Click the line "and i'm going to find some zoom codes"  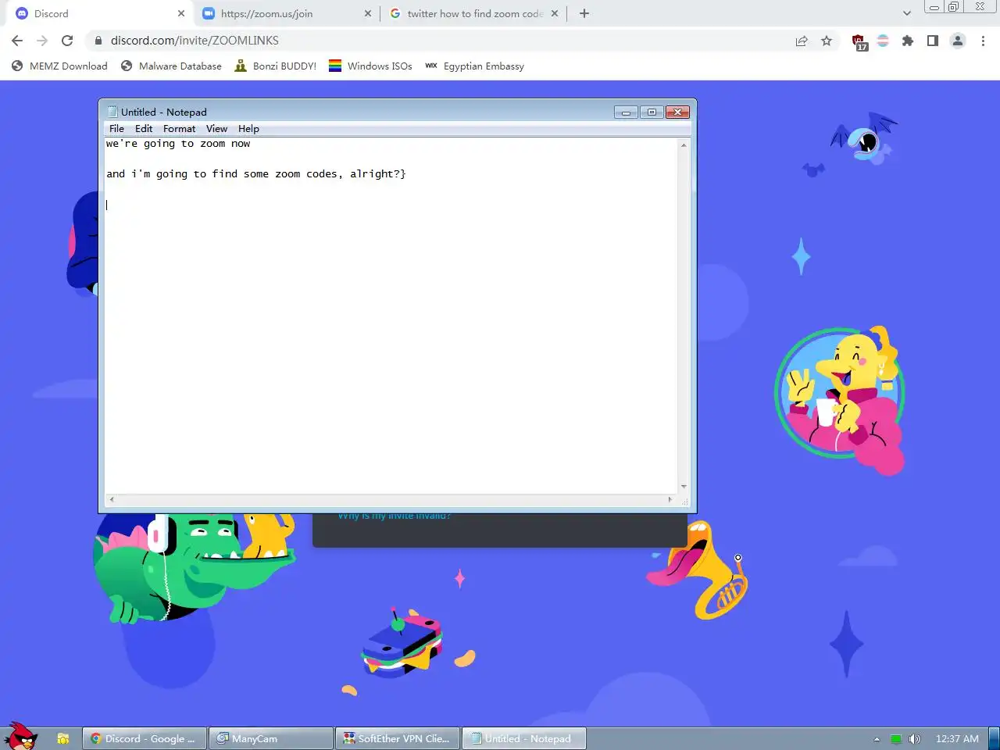click(x=256, y=174)
